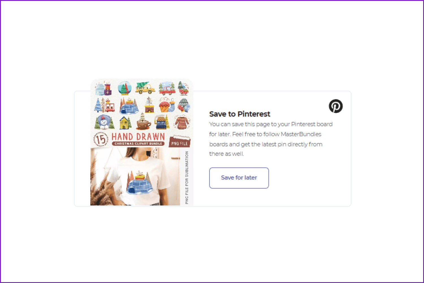This screenshot has height=283, width=424.
Task: Click the Christmas sweater clipart
Action: [x=181, y=122]
